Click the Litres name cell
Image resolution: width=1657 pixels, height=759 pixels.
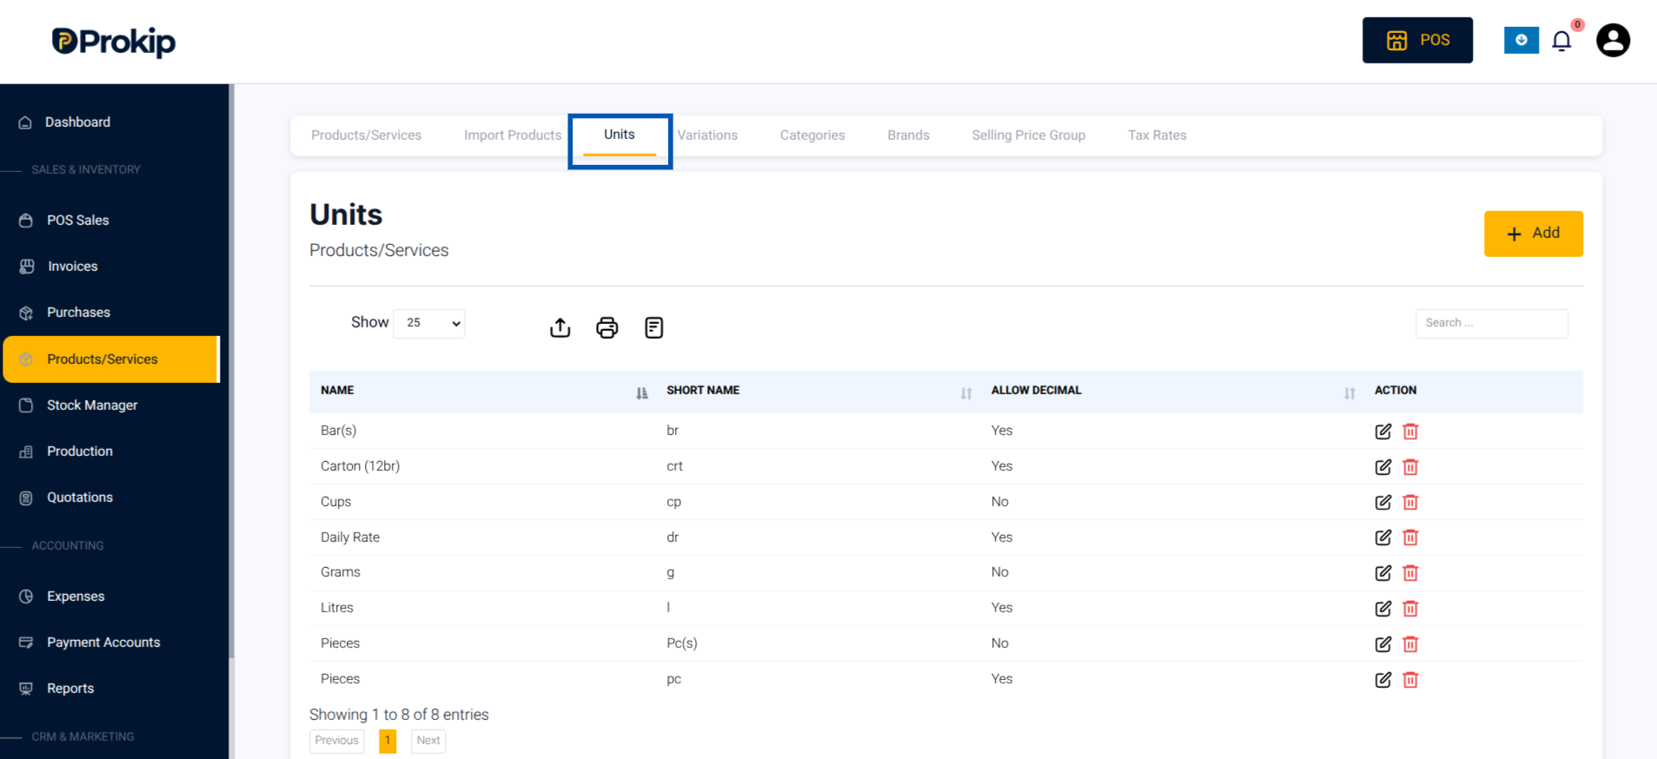click(x=337, y=608)
